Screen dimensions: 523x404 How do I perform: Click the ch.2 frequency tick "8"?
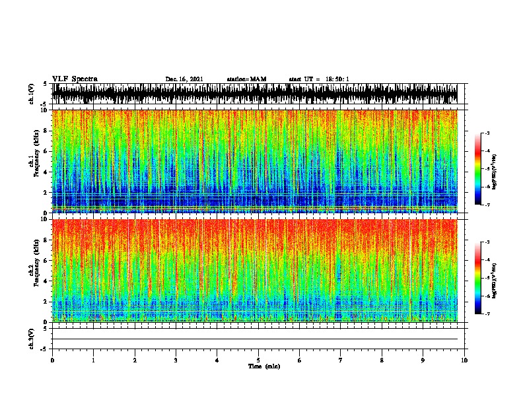[46, 240]
